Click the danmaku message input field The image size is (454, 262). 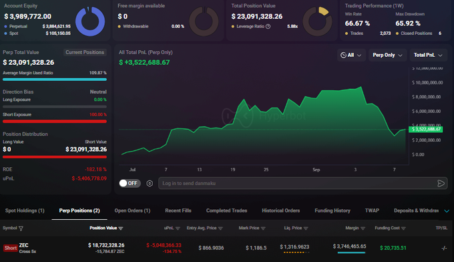[x=303, y=183]
